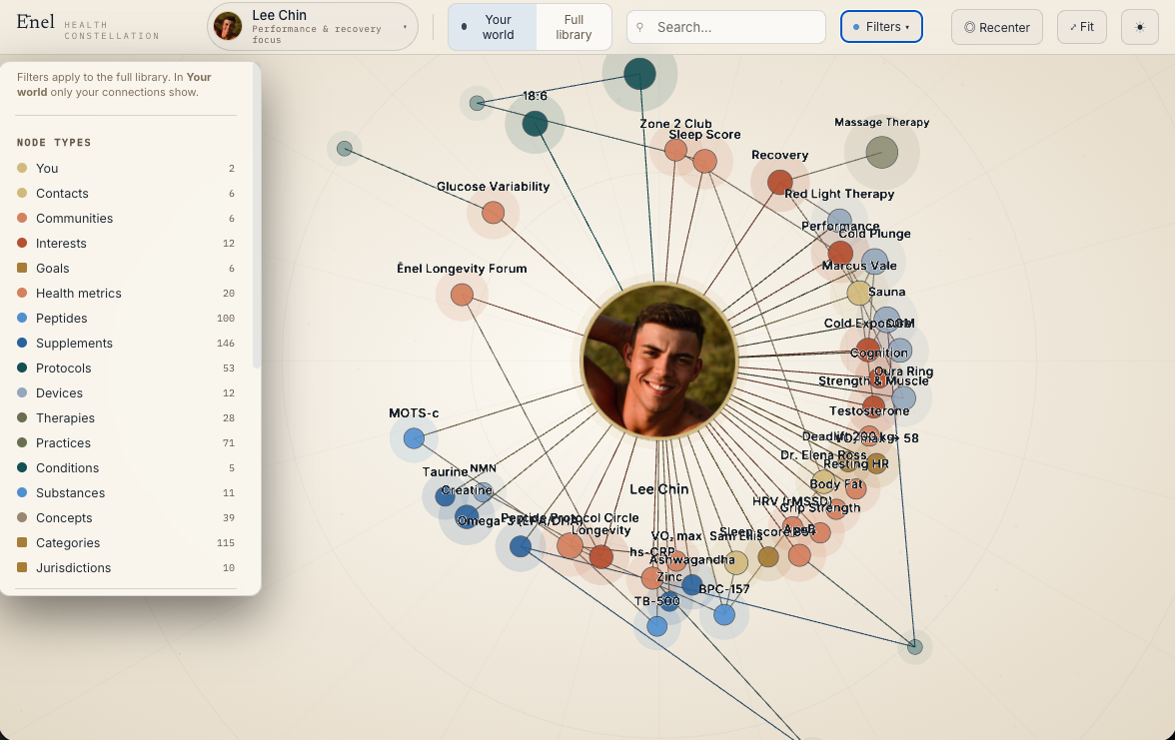Select the Practices filter row
Image resolution: width=1175 pixels, height=740 pixels.
point(126,442)
